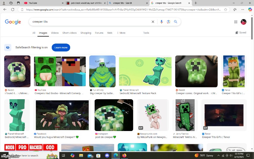Open the 'Big creeper by butte...' Fur Affinity link
254x159 pixels.
tap(102, 93)
